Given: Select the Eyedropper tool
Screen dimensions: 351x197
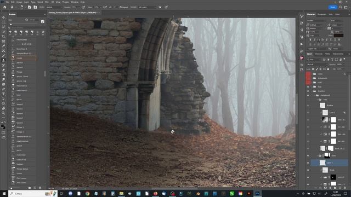Looking at the screenshot, I should 3,46.
